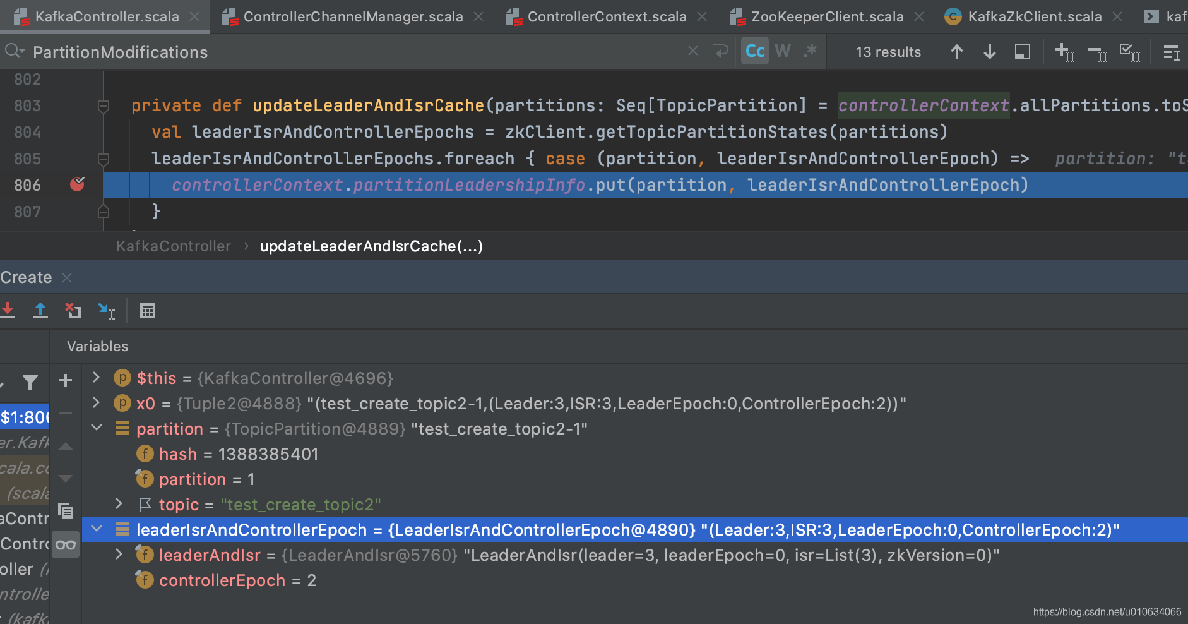Screen dimensions: 1188x624
Task: Unselect occurrence icon in search bar
Action: pyautogui.click(x=1098, y=53)
